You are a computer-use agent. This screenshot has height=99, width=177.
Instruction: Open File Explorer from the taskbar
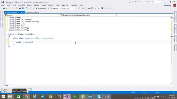click(x=10, y=97)
